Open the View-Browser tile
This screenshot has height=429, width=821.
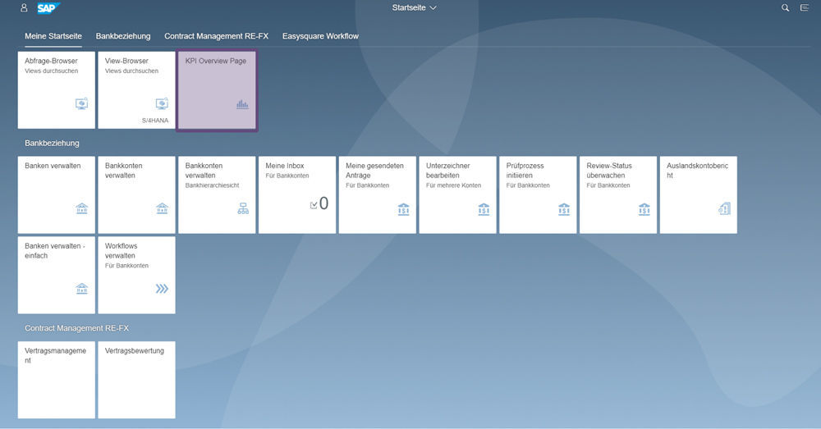coord(136,90)
